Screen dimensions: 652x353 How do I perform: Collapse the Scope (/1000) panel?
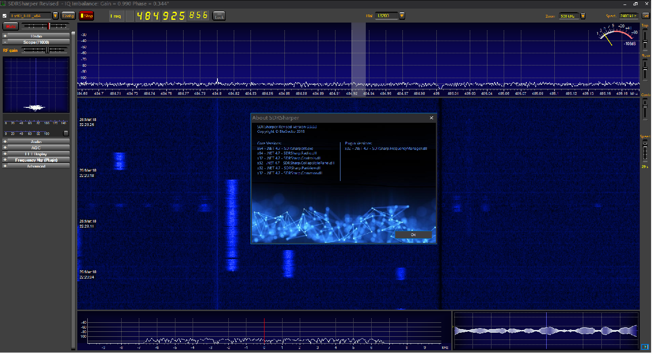[36, 42]
